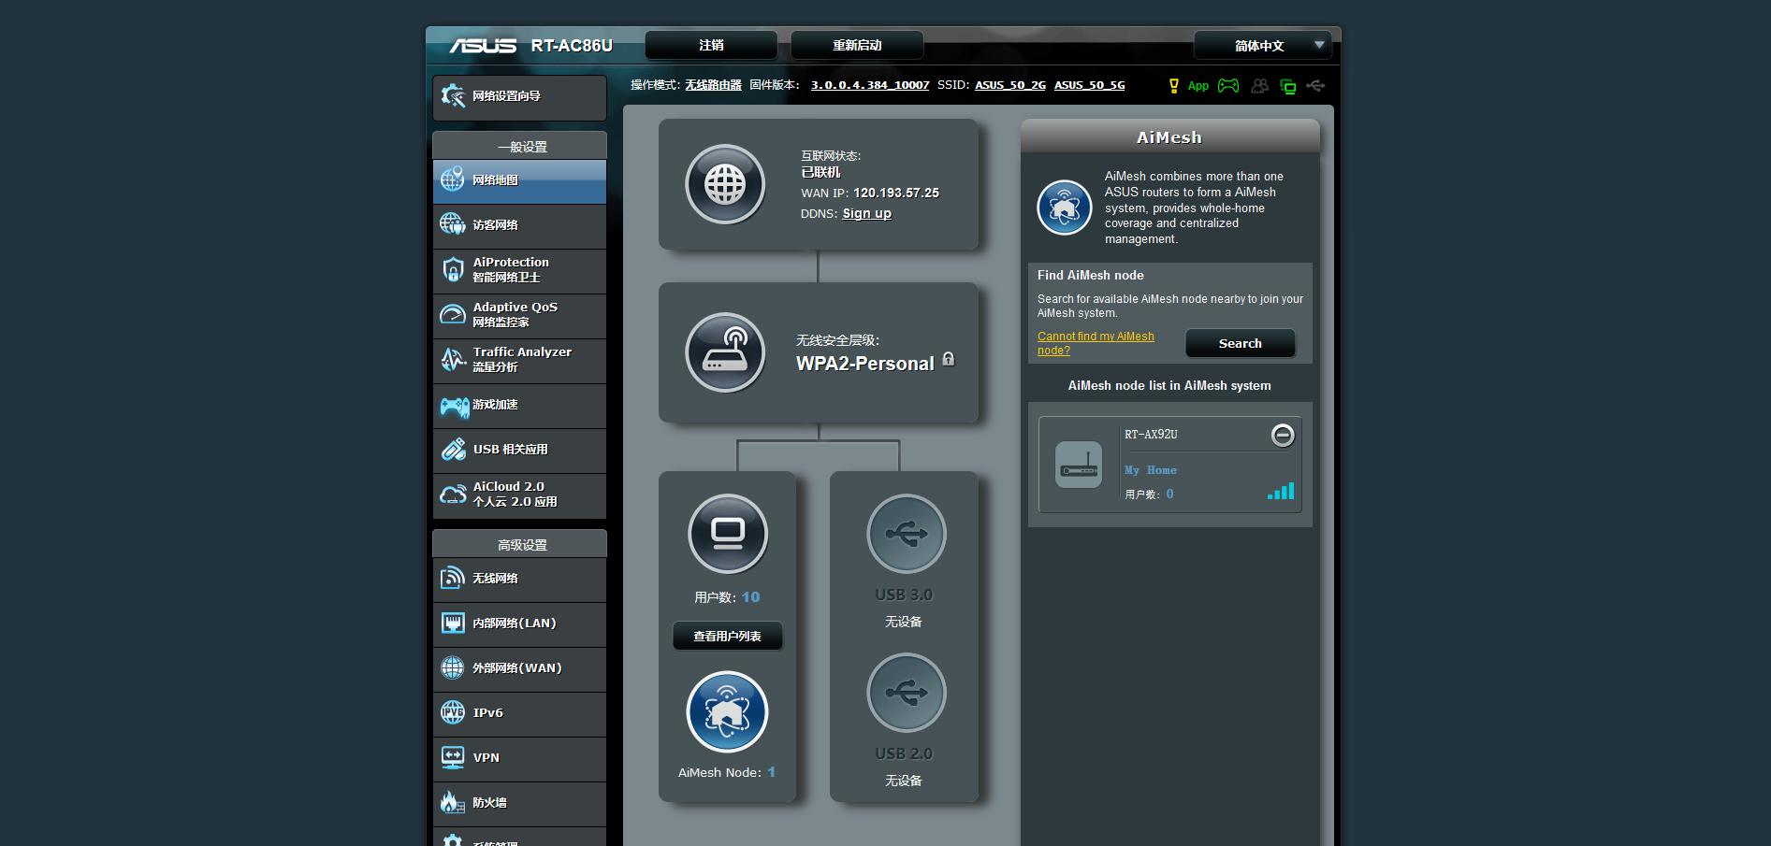This screenshot has height=846, width=1771.
Task: Remove the RT-AX92U node with minus icon
Action: pyautogui.click(x=1283, y=435)
